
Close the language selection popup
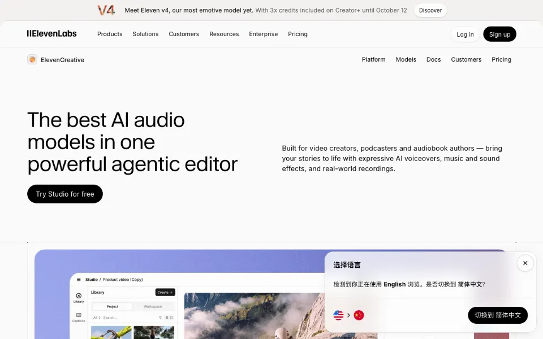click(x=525, y=263)
